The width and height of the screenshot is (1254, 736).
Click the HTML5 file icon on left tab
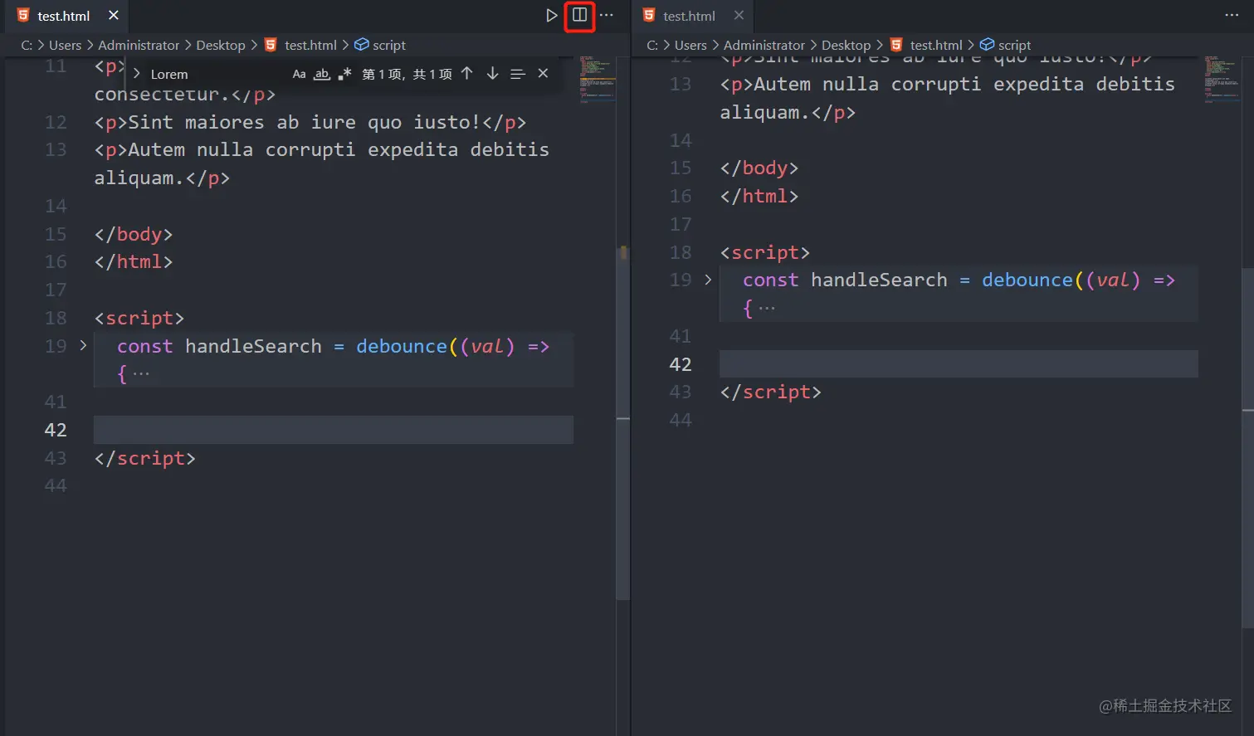click(23, 15)
